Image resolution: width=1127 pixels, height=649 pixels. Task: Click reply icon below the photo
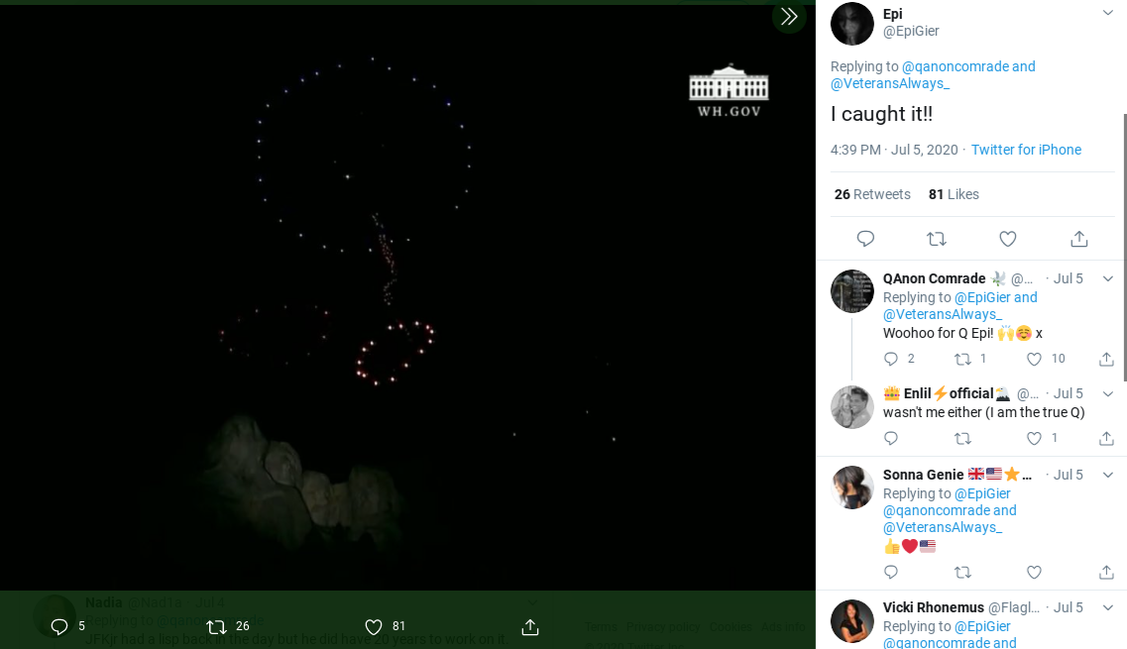click(x=58, y=626)
